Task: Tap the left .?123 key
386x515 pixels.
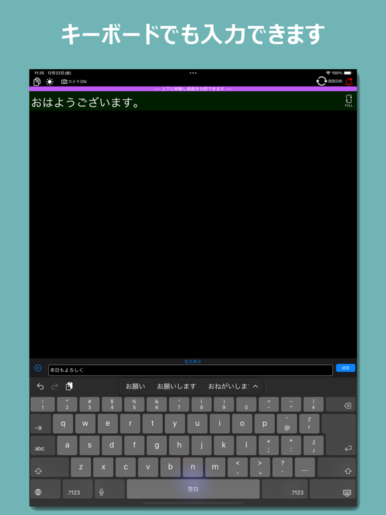Action: click(78, 489)
